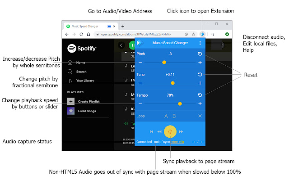The height and width of the screenshot is (180, 289).
Task: Pause with green Spotify button
Action: coord(132,45)
